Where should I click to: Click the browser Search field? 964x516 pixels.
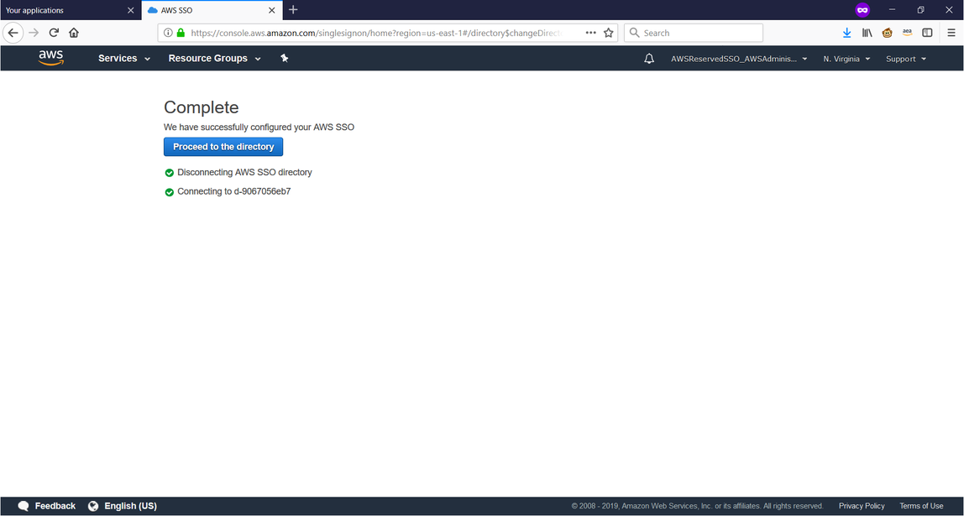click(x=694, y=34)
